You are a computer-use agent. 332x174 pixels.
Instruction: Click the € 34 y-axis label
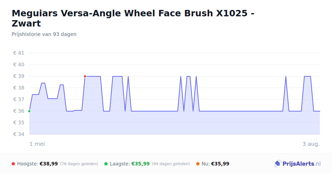click(x=19, y=134)
